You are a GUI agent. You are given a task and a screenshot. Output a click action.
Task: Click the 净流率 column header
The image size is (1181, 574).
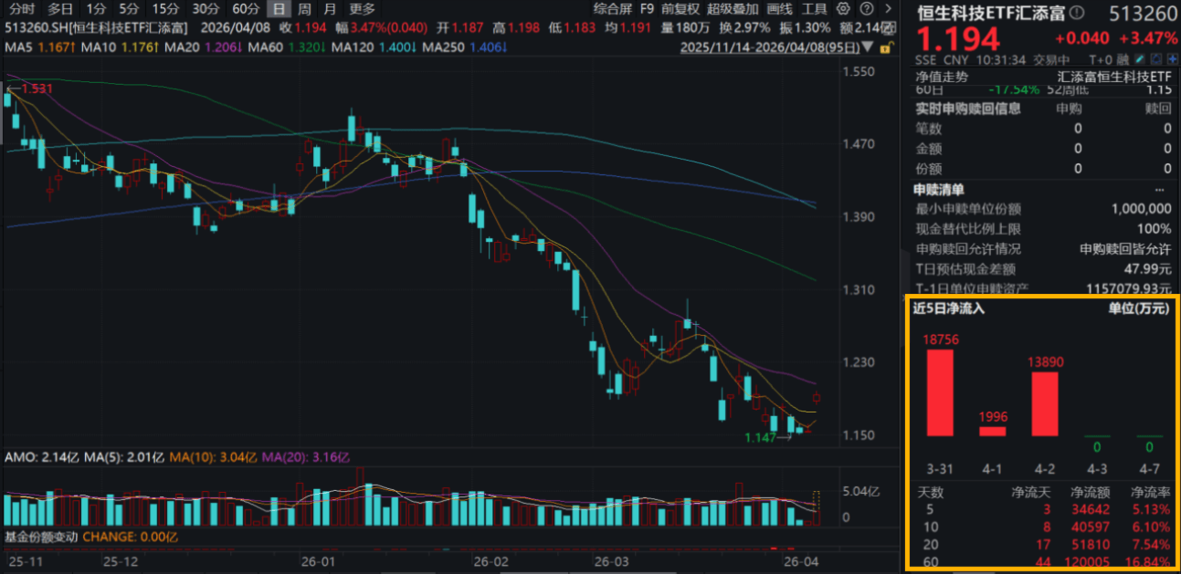[x=1150, y=493]
